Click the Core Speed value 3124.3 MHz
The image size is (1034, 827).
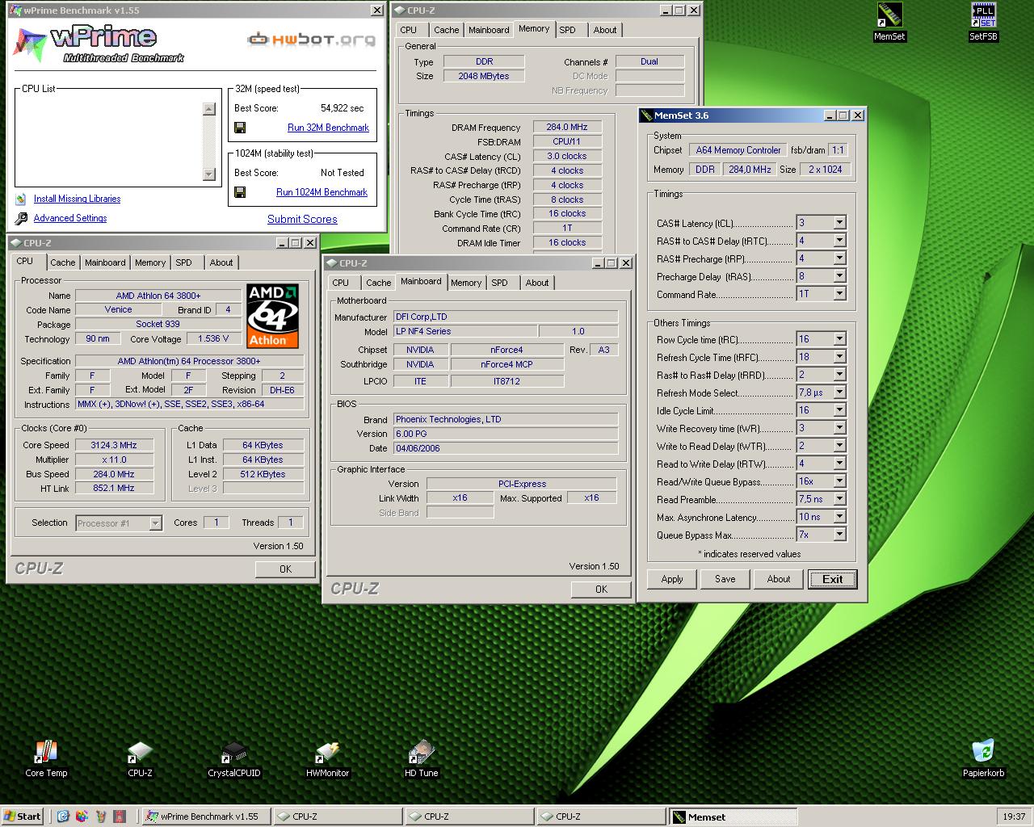[114, 445]
